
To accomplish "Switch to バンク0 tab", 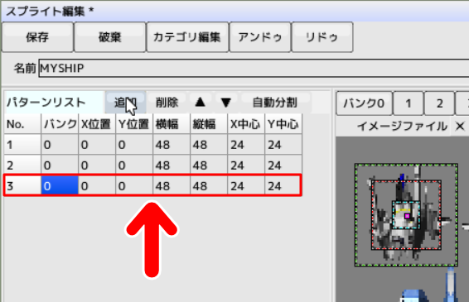I will tap(364, 103).
